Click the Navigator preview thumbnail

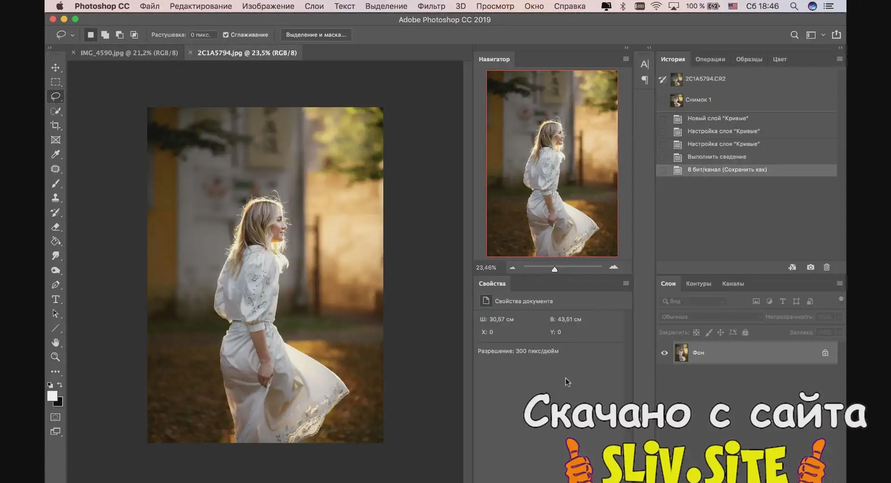click(552, 163)
